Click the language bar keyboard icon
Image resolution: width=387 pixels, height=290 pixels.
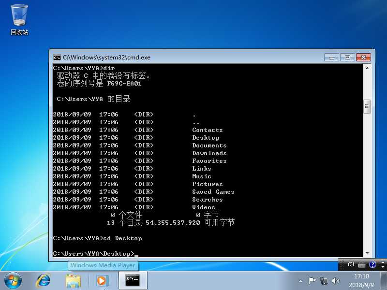[x=362, y=265]
